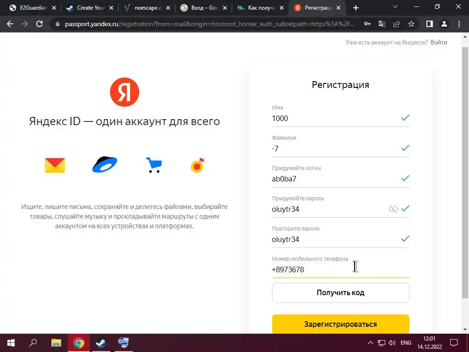
Task: Click the Yandex Mail envelope icon
Action: coord(55,165)
